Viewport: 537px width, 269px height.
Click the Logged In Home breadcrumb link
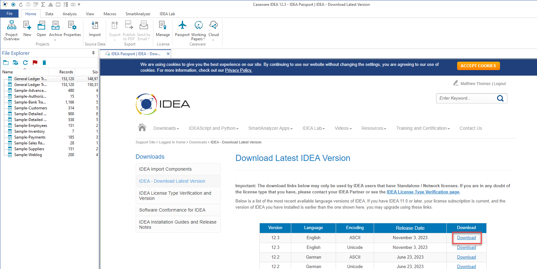[172, 142]
